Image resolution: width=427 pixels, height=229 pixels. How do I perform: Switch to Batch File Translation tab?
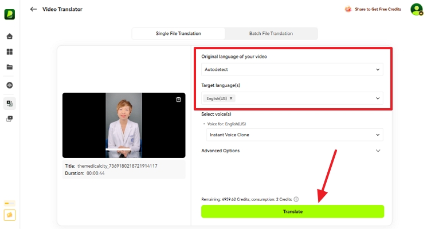271,33
